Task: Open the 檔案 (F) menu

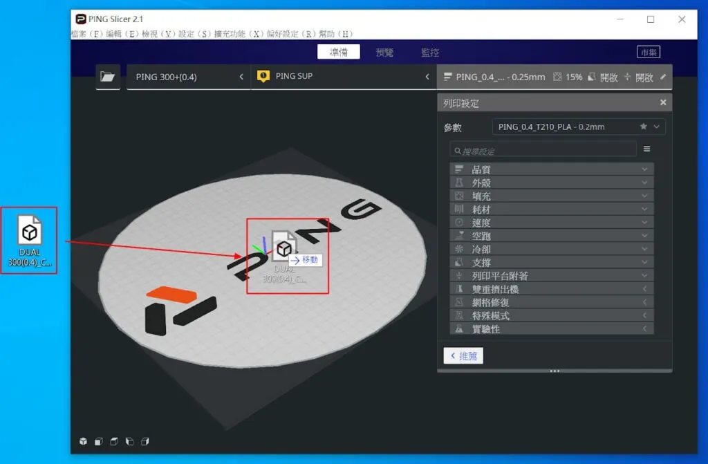Action: [x=88, y=34]
